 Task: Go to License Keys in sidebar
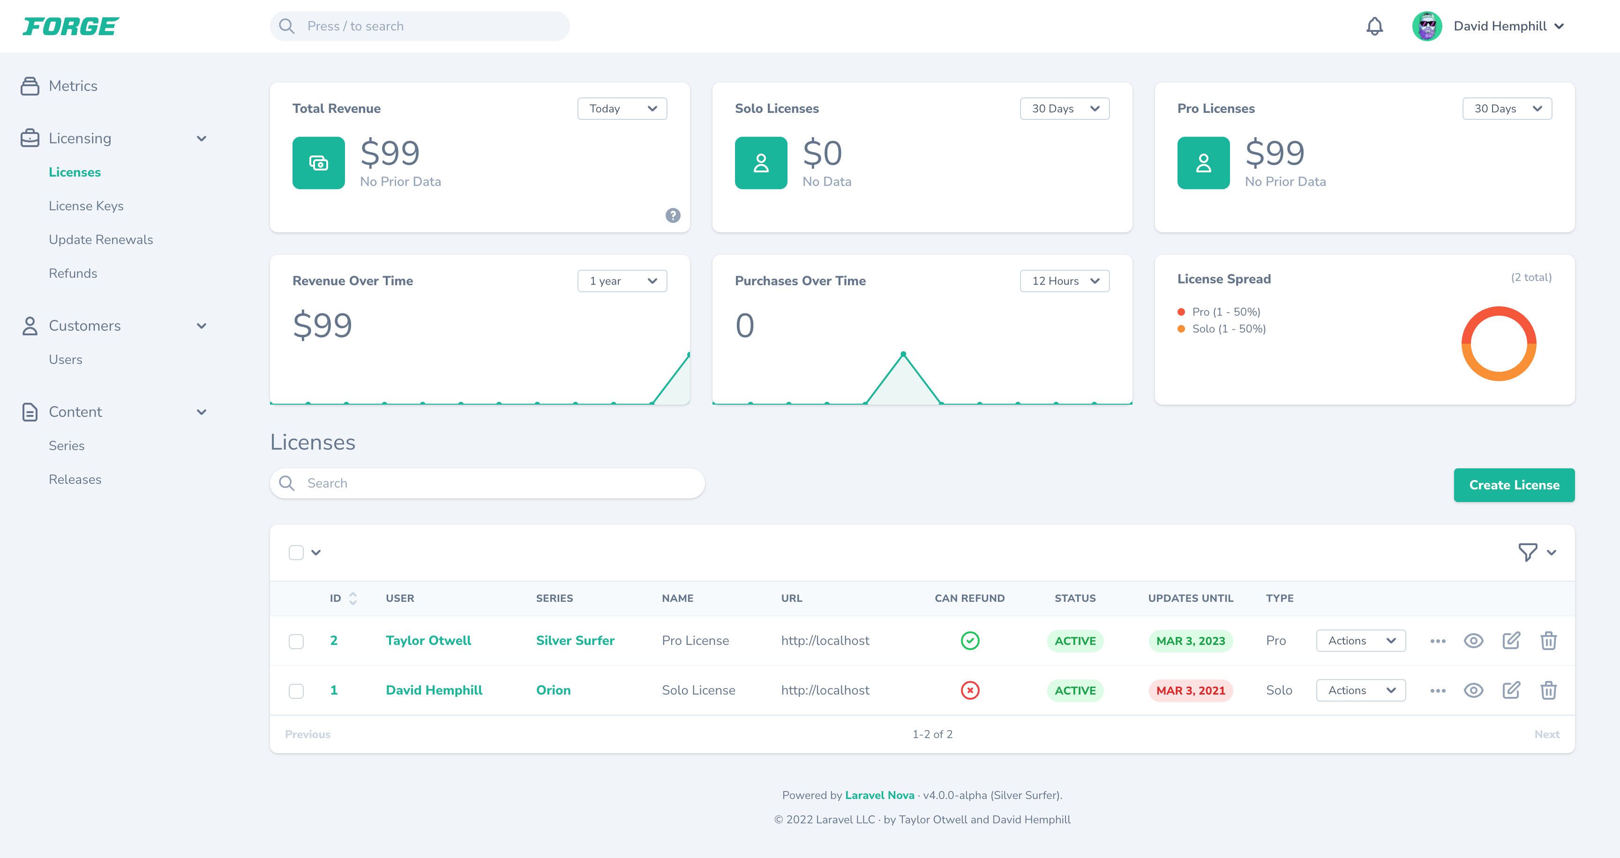pos(86,206)
